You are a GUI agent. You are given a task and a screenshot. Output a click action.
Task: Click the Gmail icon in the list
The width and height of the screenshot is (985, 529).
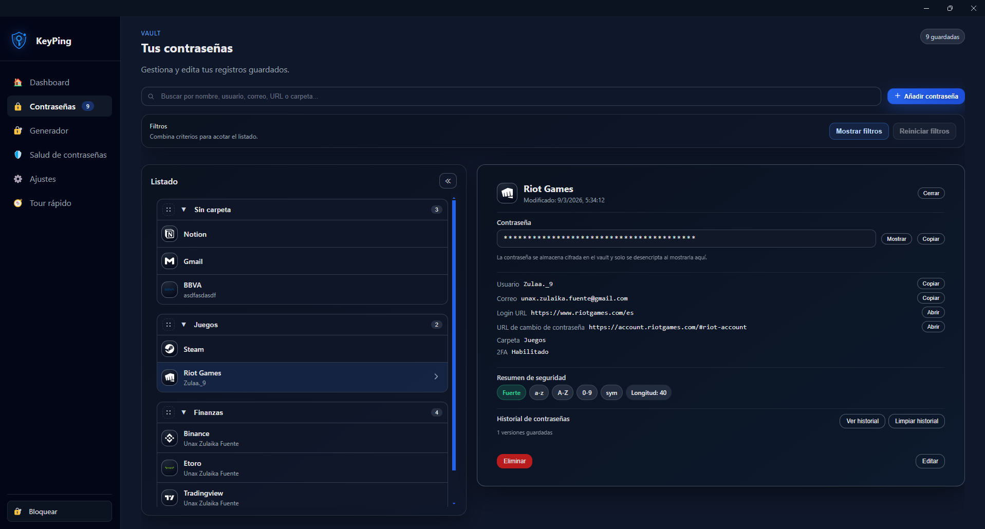click(170, 261)
